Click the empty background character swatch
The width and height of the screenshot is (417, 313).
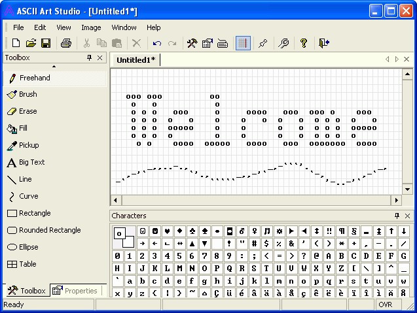(129, 242)
